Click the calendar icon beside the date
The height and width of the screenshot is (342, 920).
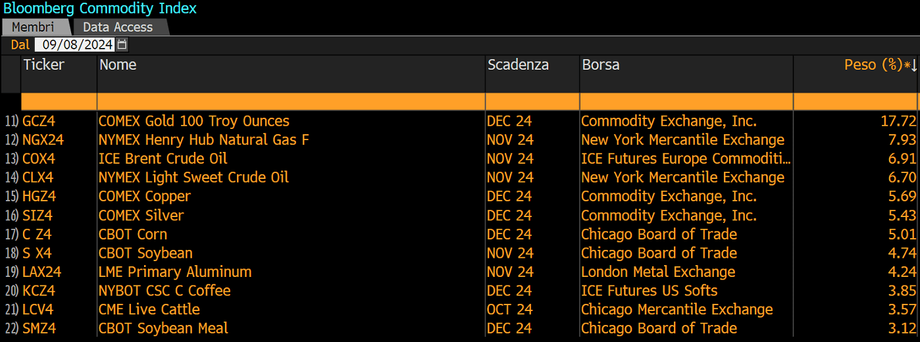[x=122, y=45]
